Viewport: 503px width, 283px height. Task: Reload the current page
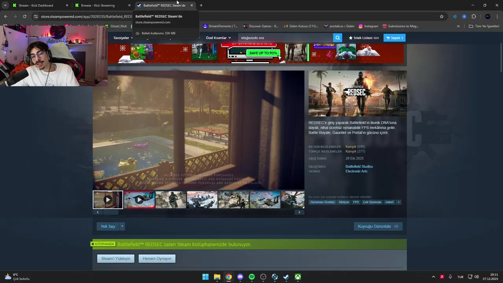tap(24, 17)
